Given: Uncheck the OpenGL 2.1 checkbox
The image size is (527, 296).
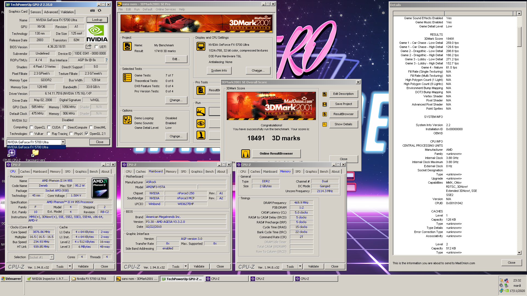Looking at the screenshot, I should tap(86, 134).
